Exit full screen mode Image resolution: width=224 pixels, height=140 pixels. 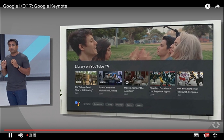(215, 135)
